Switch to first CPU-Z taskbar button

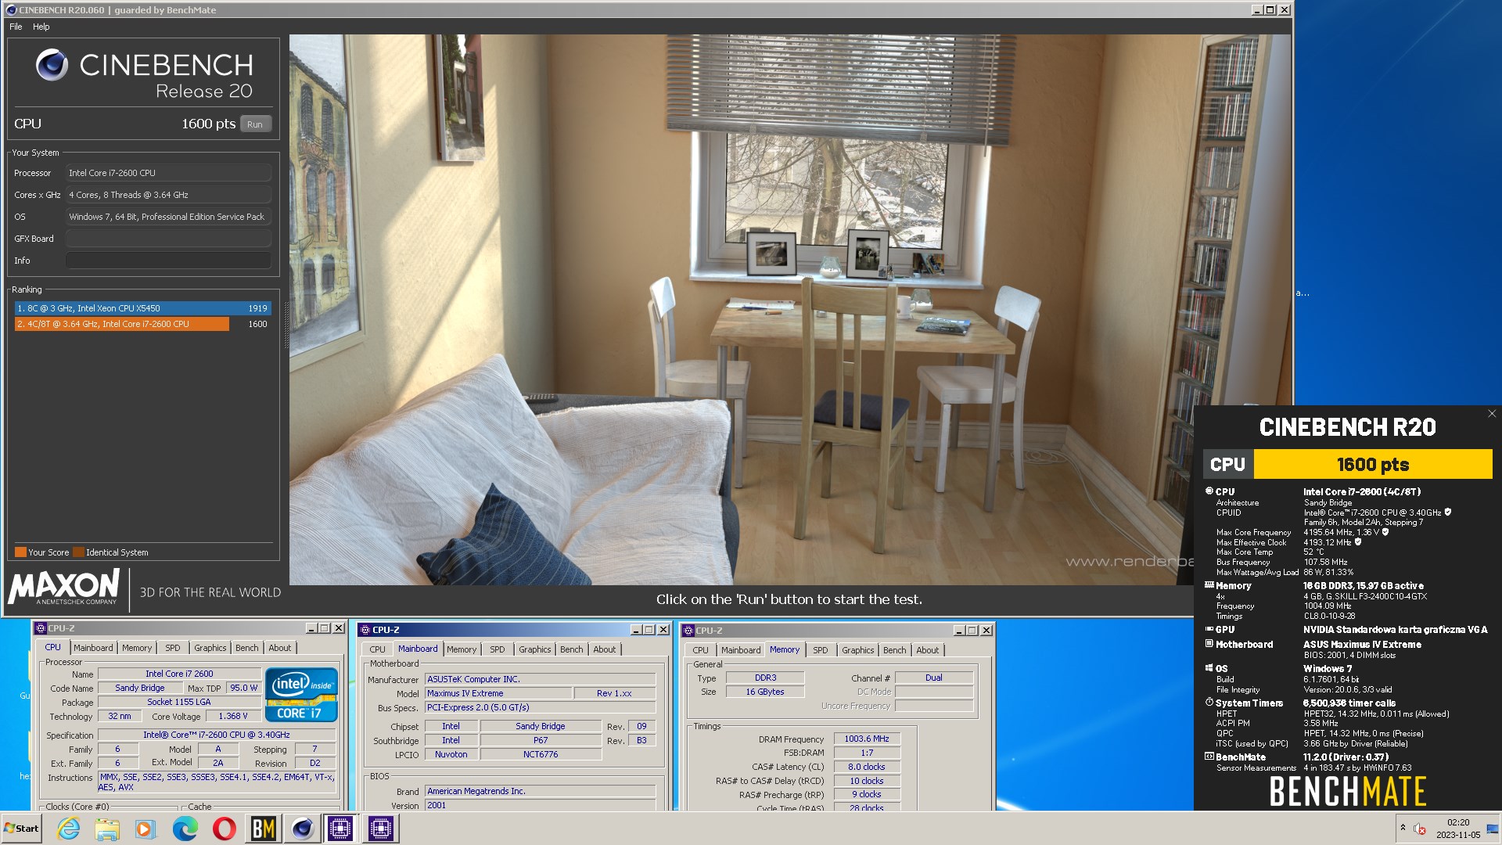click(341, 829)
